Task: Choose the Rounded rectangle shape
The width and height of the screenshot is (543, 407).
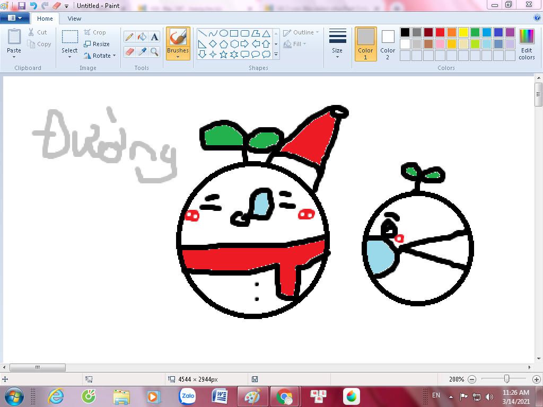Action: pyautogui.click(x=245, y=33)
